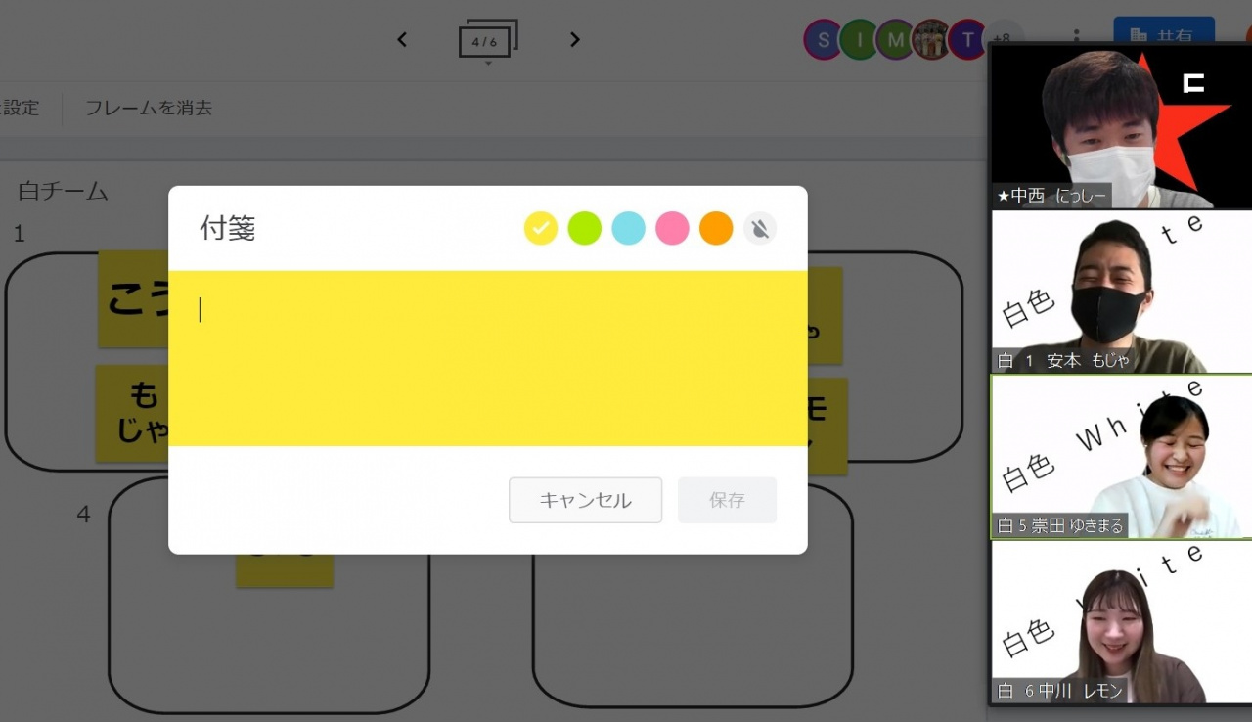Click the blue 共有 share button
This screenshot has height=722, width=1252.
[1163, 33]
